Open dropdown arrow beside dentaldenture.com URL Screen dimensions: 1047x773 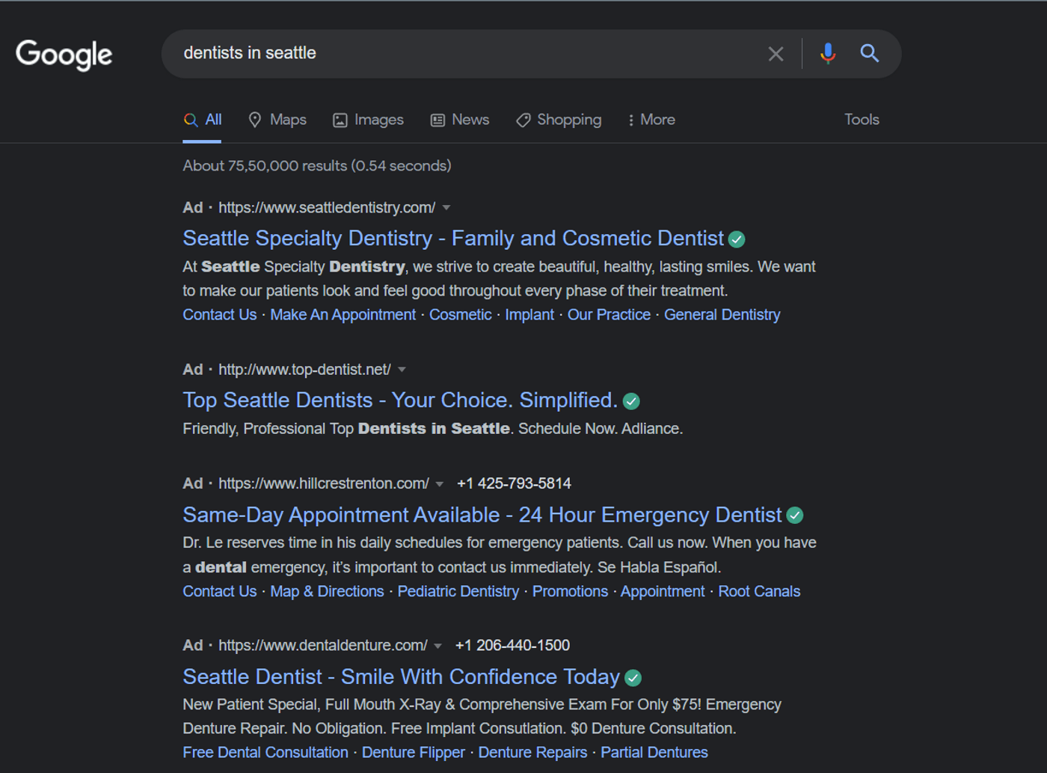(438, 646)
